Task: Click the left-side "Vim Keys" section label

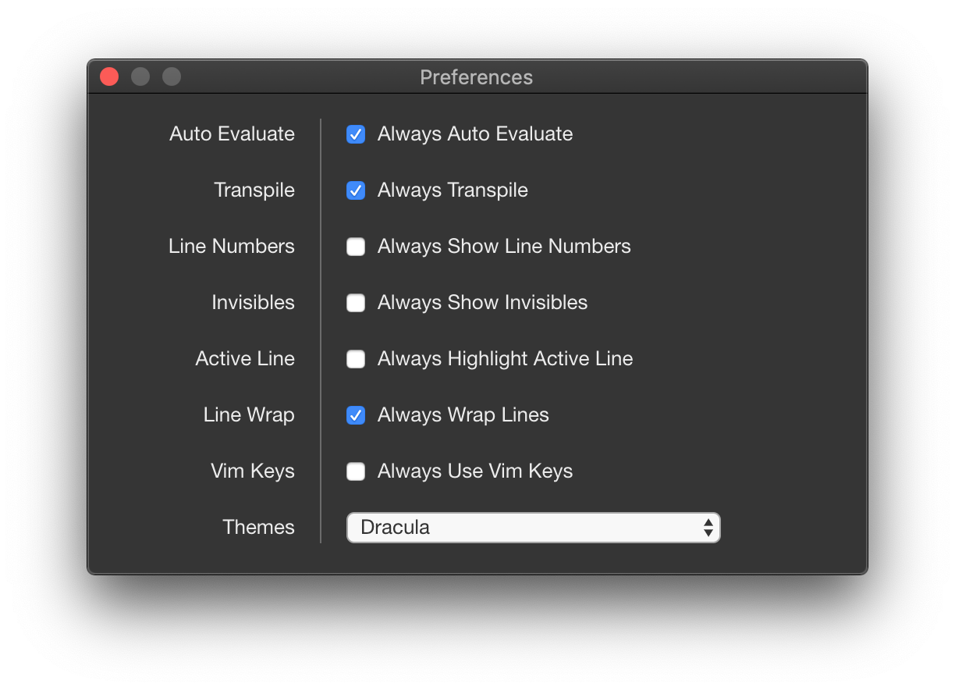Action: click(x=253, y=471)
